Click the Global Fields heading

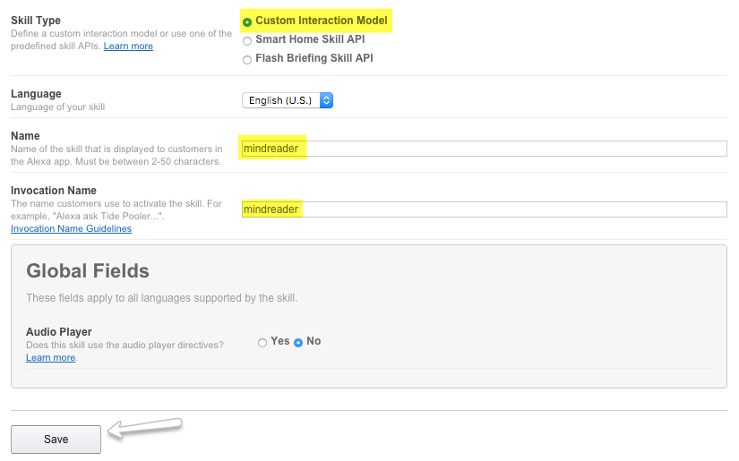pos(88,271)
